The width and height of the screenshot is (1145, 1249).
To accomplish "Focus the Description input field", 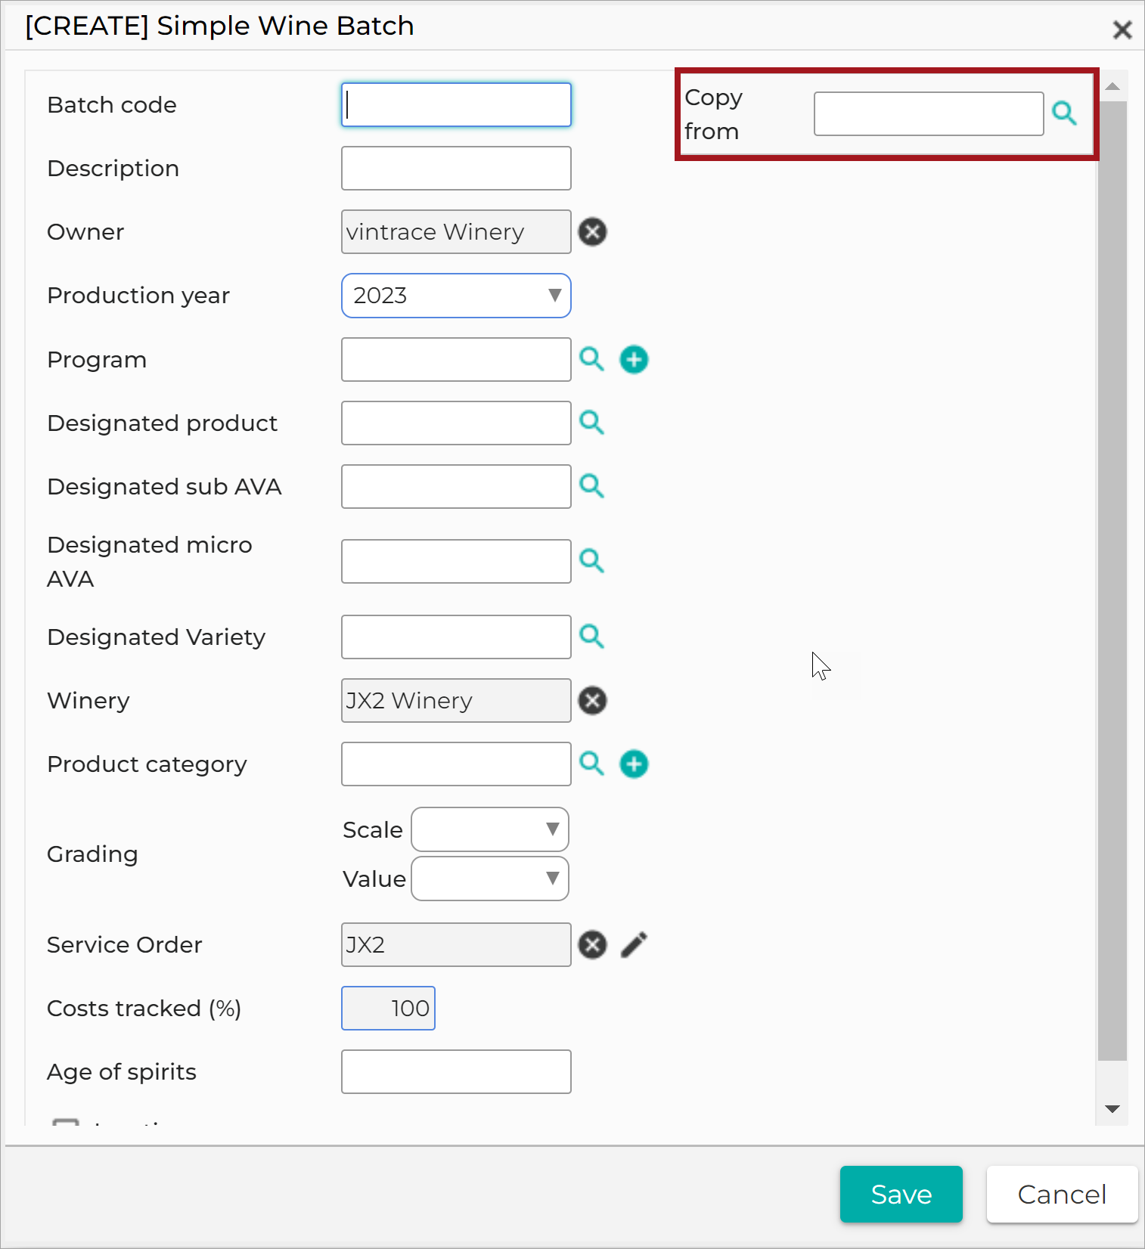I will (456, 168).
